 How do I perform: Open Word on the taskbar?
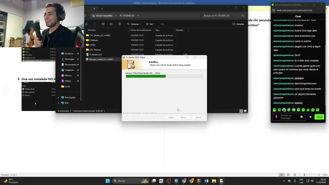(x=206, y=181)
